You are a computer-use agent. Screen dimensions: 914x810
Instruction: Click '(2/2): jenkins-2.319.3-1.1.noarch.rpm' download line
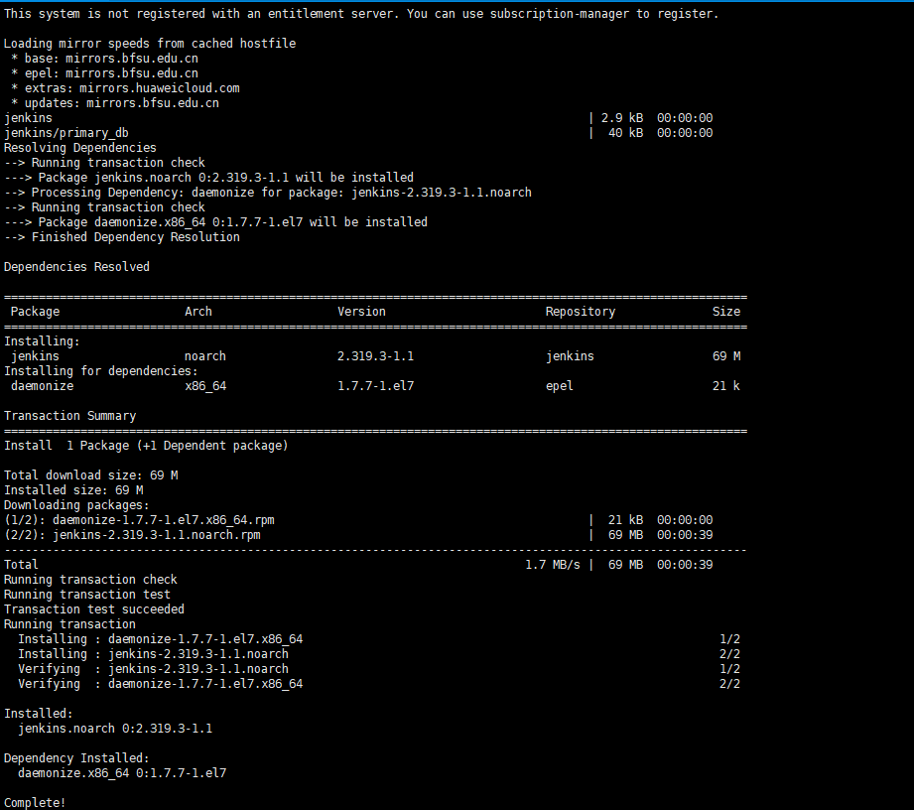[132, 535]
